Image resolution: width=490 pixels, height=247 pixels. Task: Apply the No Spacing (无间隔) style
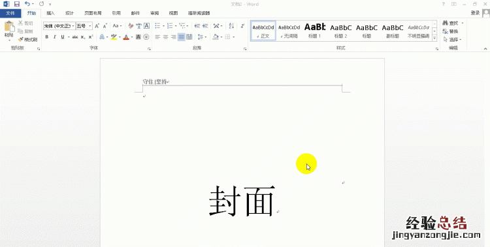point(289,31)
